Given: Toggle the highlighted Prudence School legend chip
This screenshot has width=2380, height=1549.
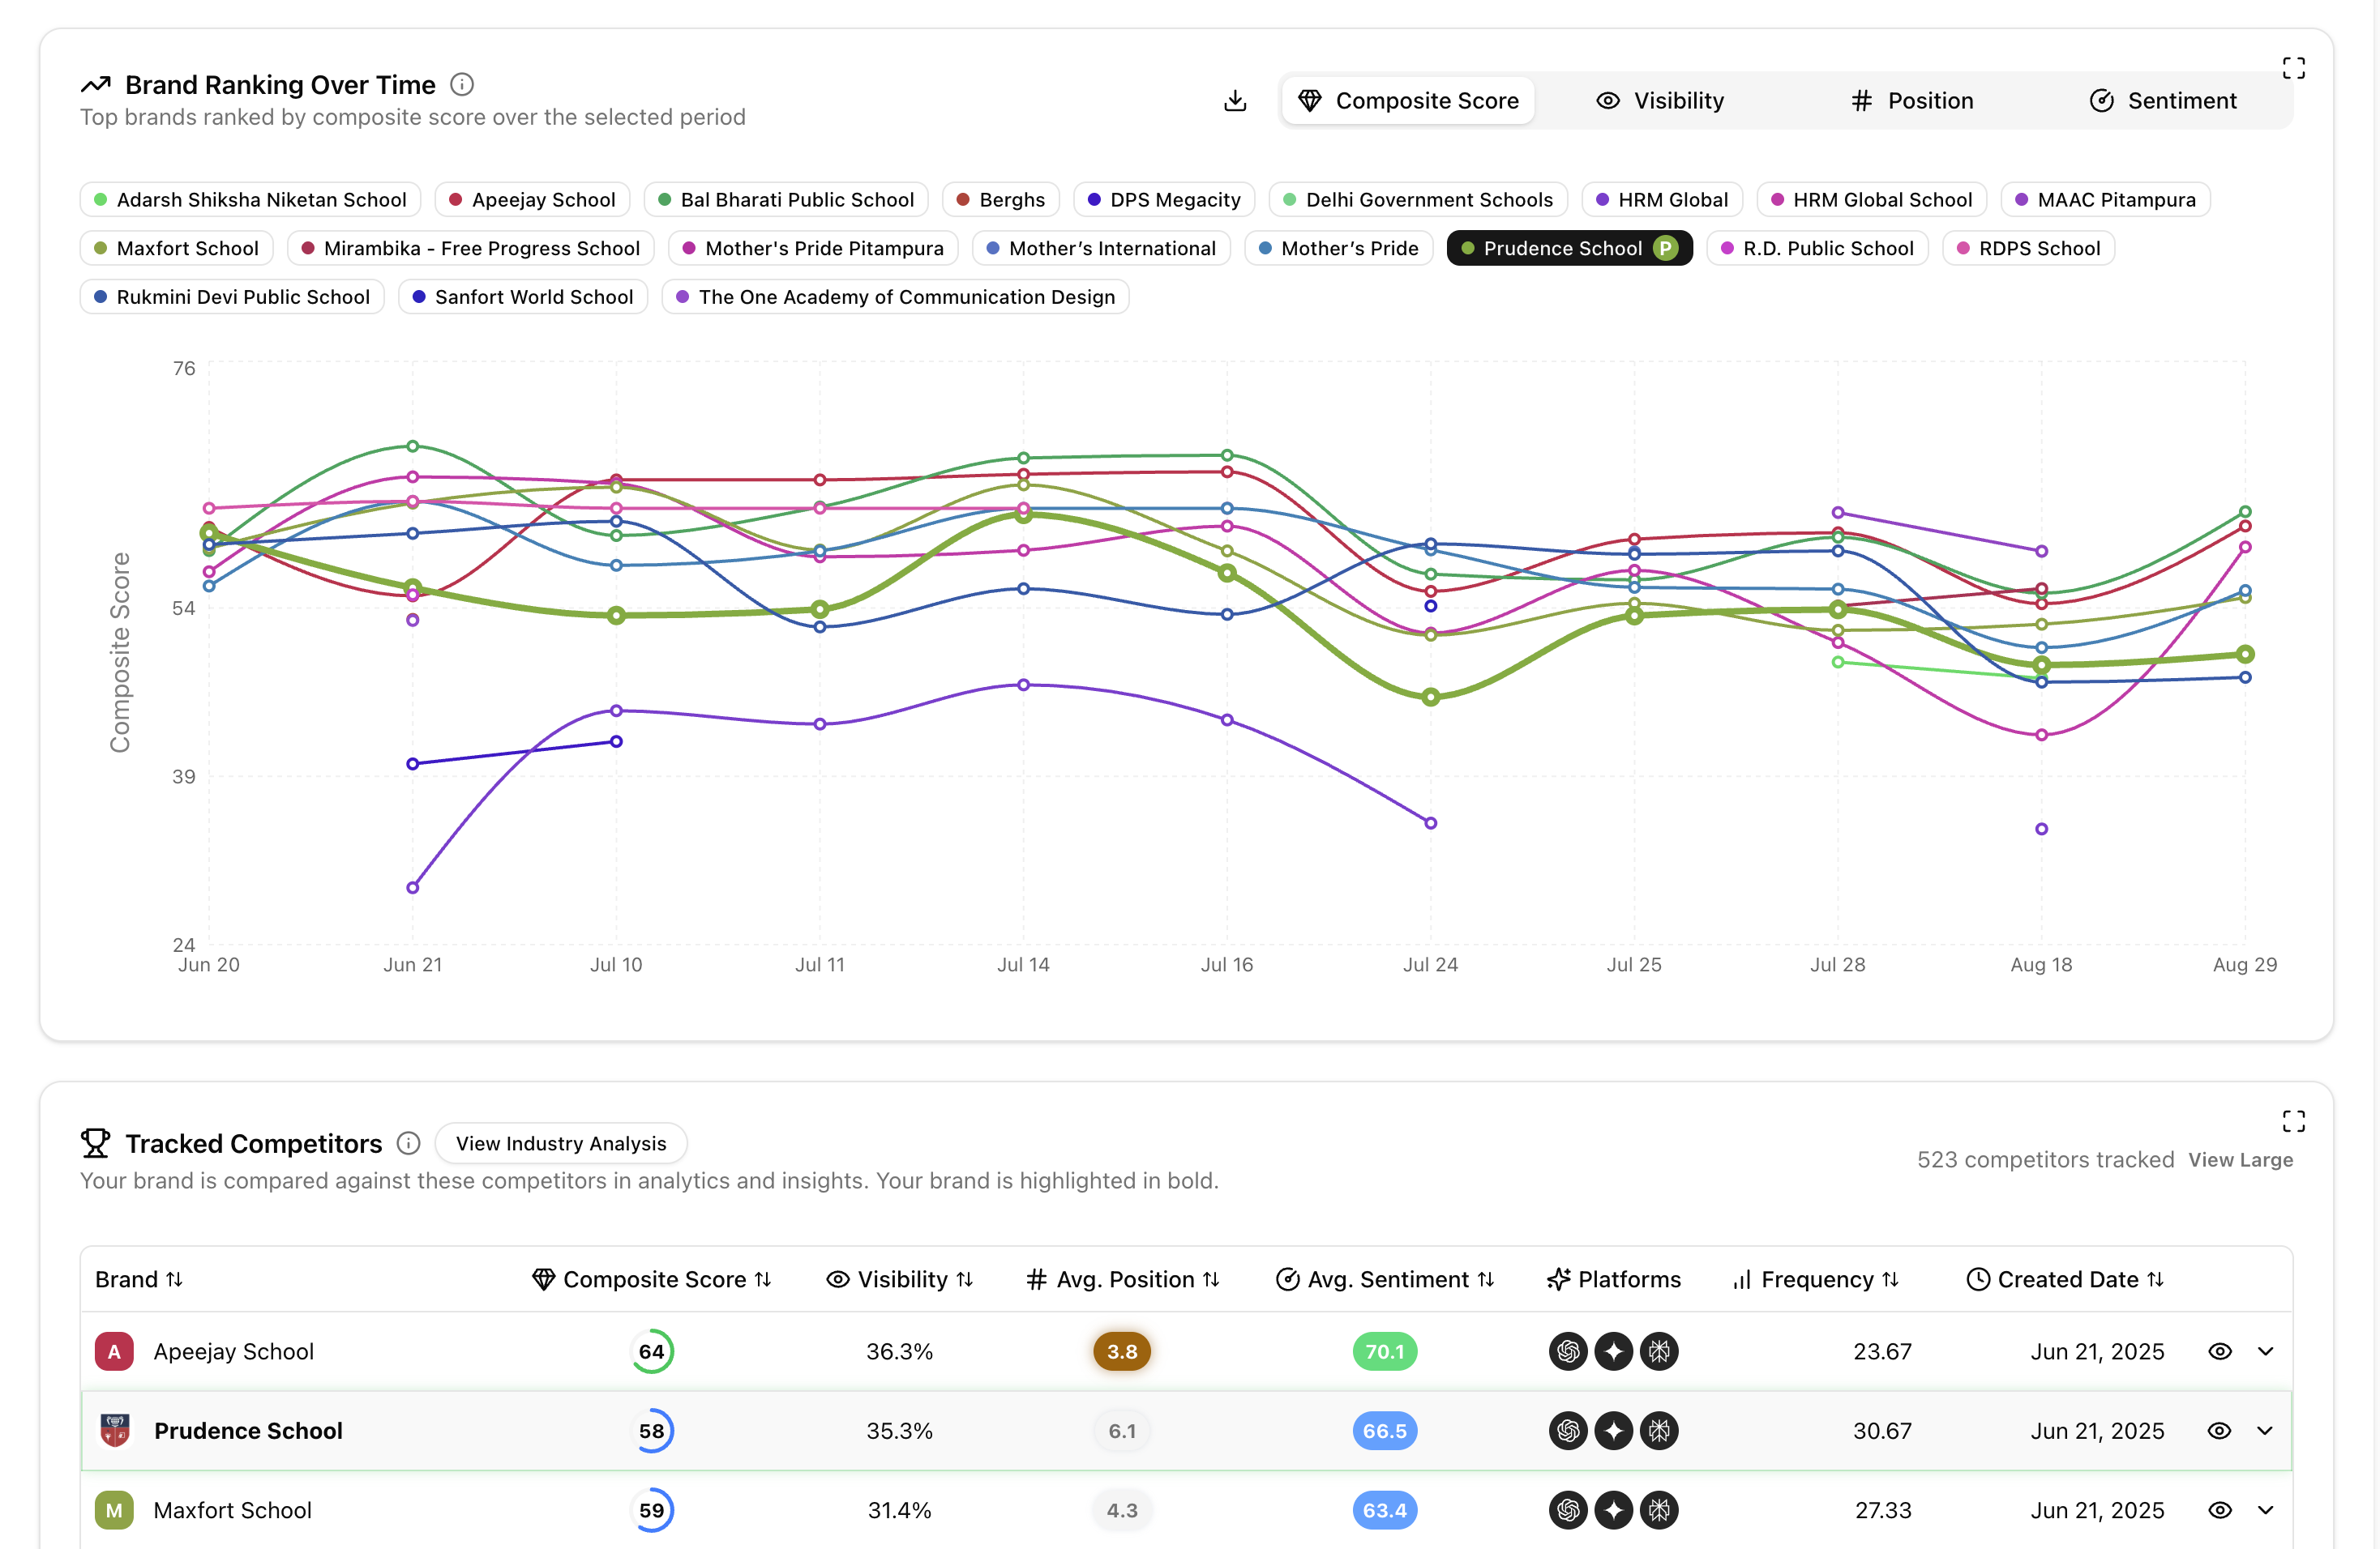Looking at the screenshot, I should (x=1569, y=248).
